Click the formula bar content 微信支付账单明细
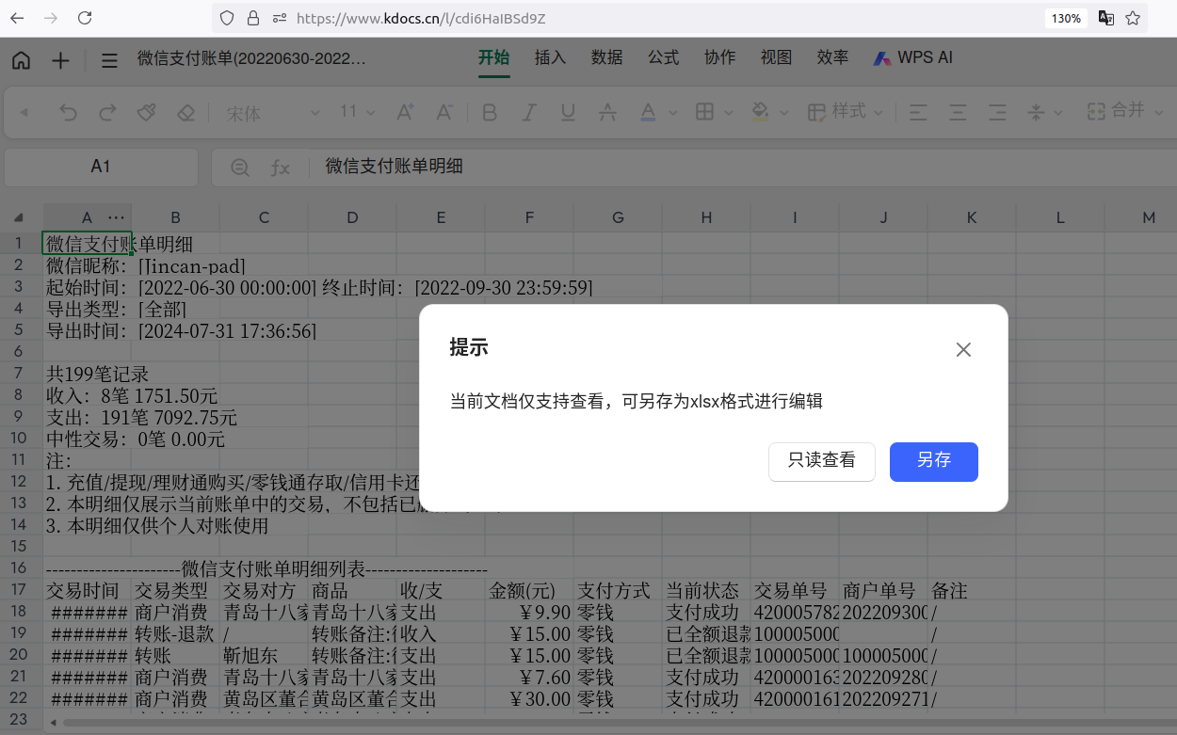The height and width of the screenshot is (735, 1177). click(394, 167)
